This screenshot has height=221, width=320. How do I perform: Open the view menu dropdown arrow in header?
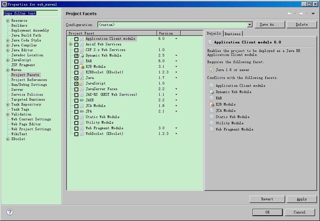[313, 14]
